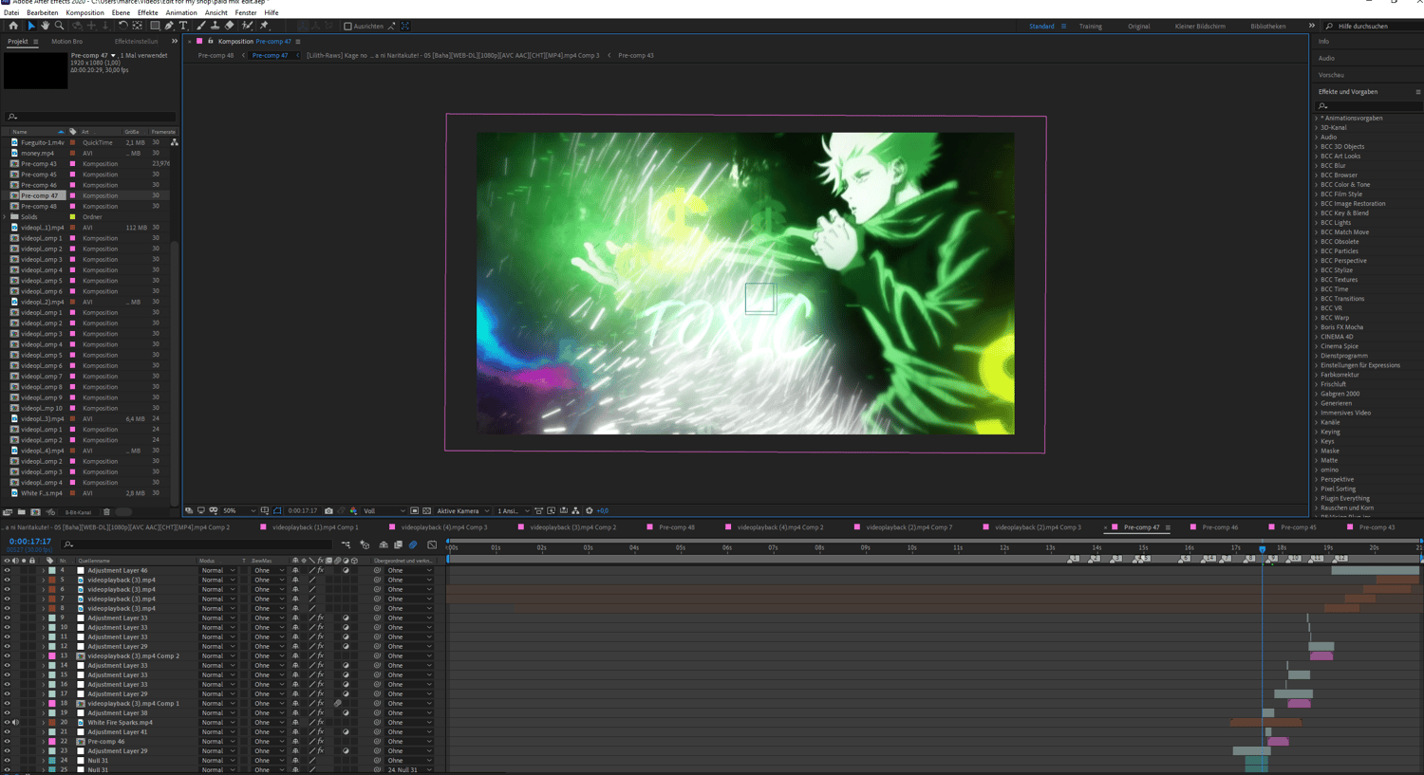1424x775 pixels.
Task: Click the 8-Bit-Kanal color depth button
Action: [x=78, y=512]
